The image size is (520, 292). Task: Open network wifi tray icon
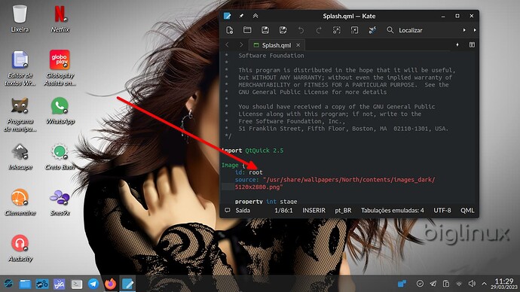point(459,284)
